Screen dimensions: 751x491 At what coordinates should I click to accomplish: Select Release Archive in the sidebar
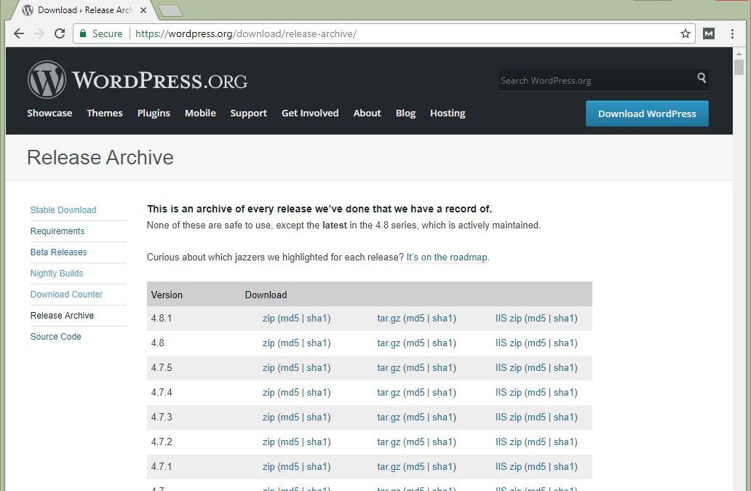pyautogui.click(x=62, y=316)
